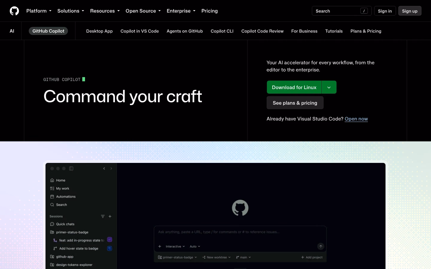Image resolution: width=431 pixels, height=269 pixels.
Task: Expand the Platform menu
Action: click(39, 11)
